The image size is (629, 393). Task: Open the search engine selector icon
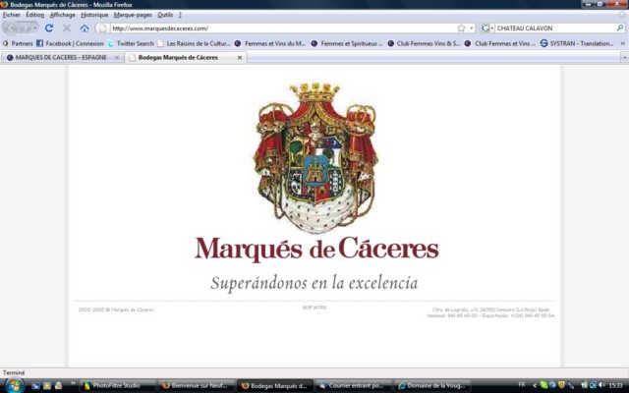pyautogui.click(x=487, y=28)
